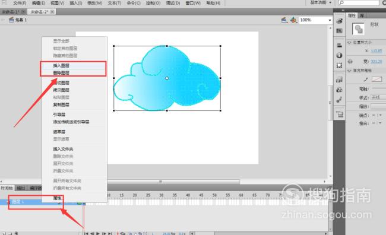386x235 pixels.
Task: Adjust the 笔触 stroke weight slider
Action: point(379,88)
